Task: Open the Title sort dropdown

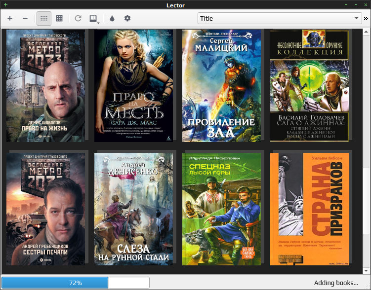Action: [280, 18]
